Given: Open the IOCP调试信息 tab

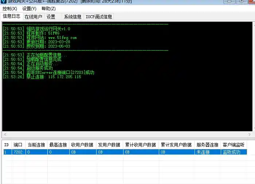Looking at the screenshot, I should 99,17.
